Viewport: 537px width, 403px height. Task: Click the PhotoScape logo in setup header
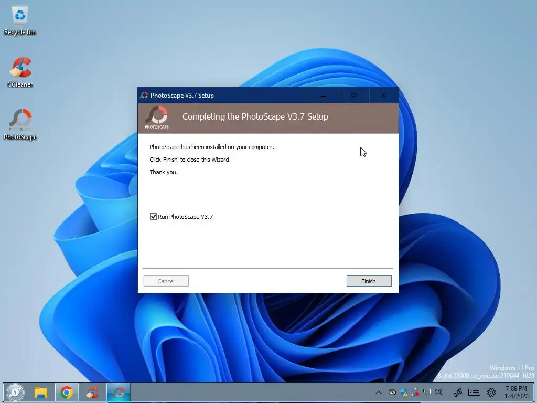point(157,118)
